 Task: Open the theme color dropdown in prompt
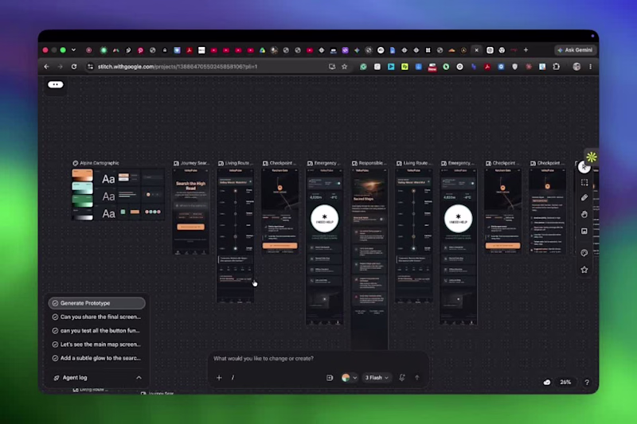pos(349,378)
